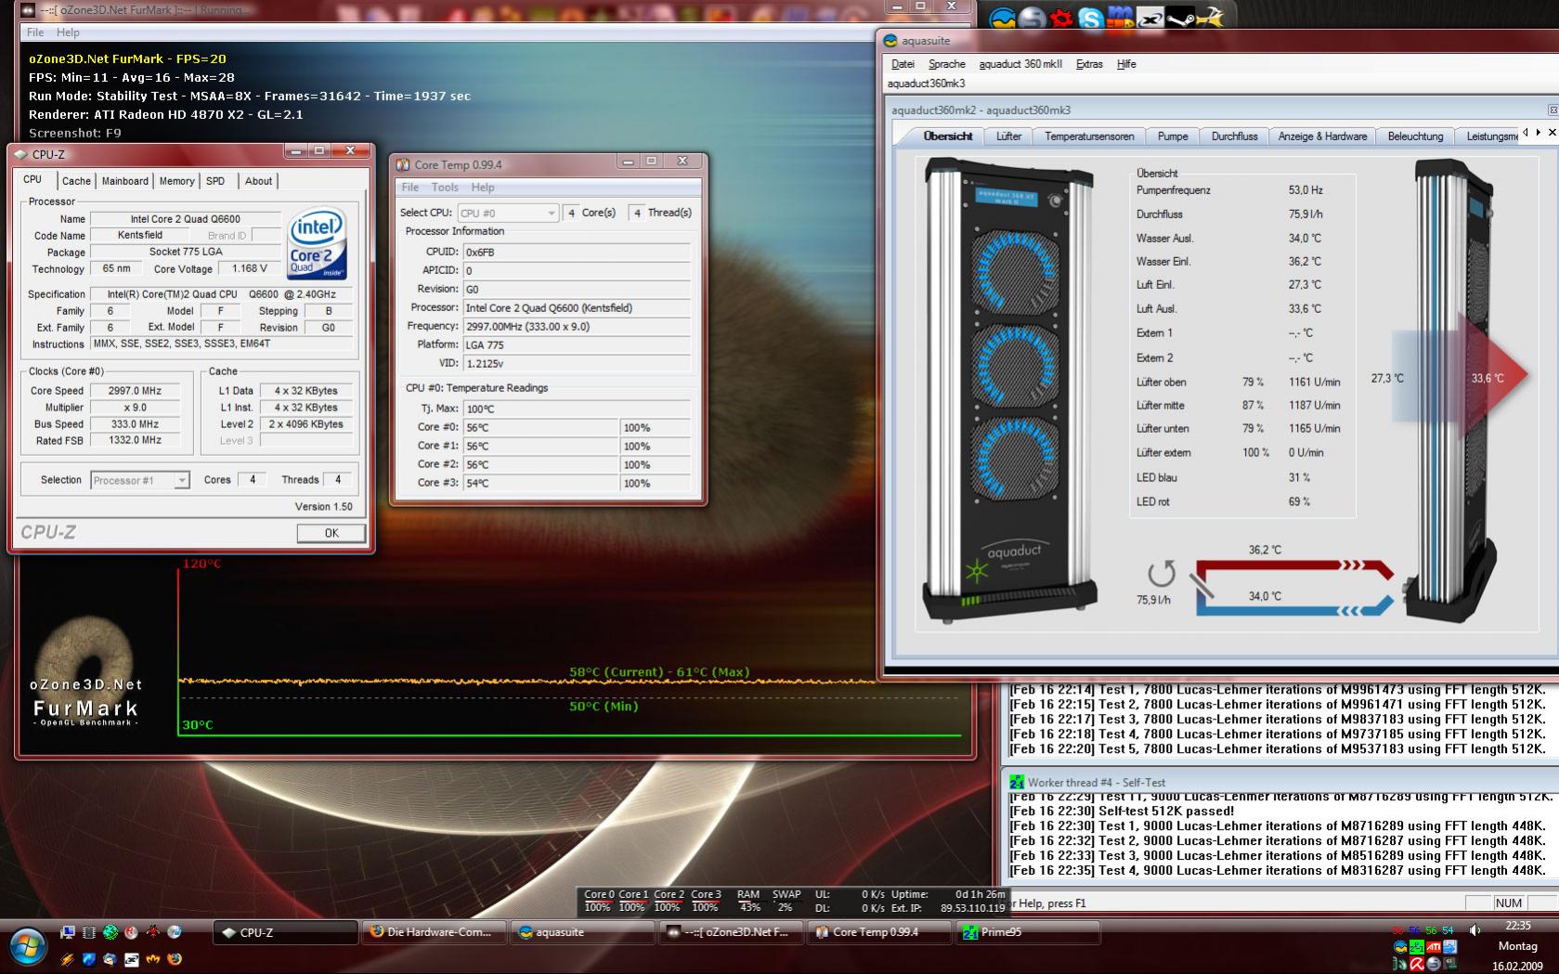Click the aquasuite icon in the top dock
Viewport: 1559px width, 974px height.
(1002, 18)
